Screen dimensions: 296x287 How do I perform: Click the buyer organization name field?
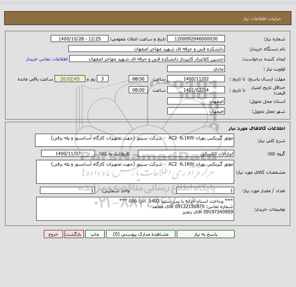146,49
